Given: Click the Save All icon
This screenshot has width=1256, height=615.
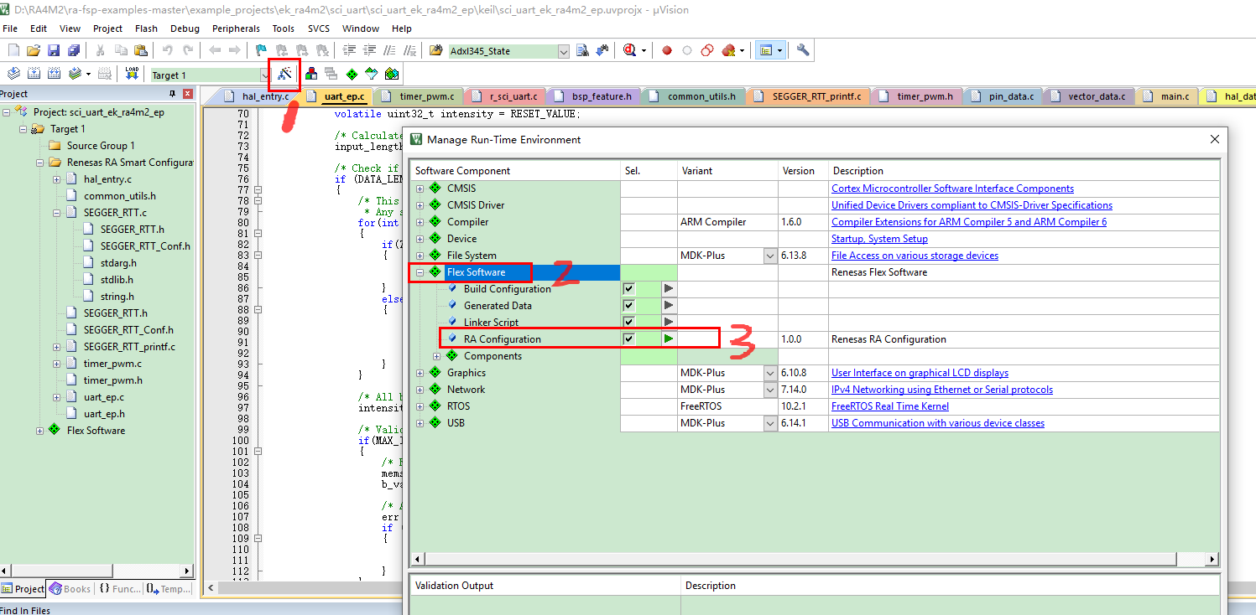Looking at the screenshot, I should click(73, 50).
